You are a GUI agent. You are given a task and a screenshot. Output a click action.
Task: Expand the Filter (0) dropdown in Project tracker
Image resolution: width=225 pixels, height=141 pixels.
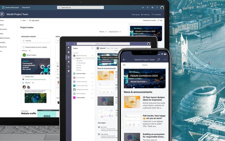[103, 32]
